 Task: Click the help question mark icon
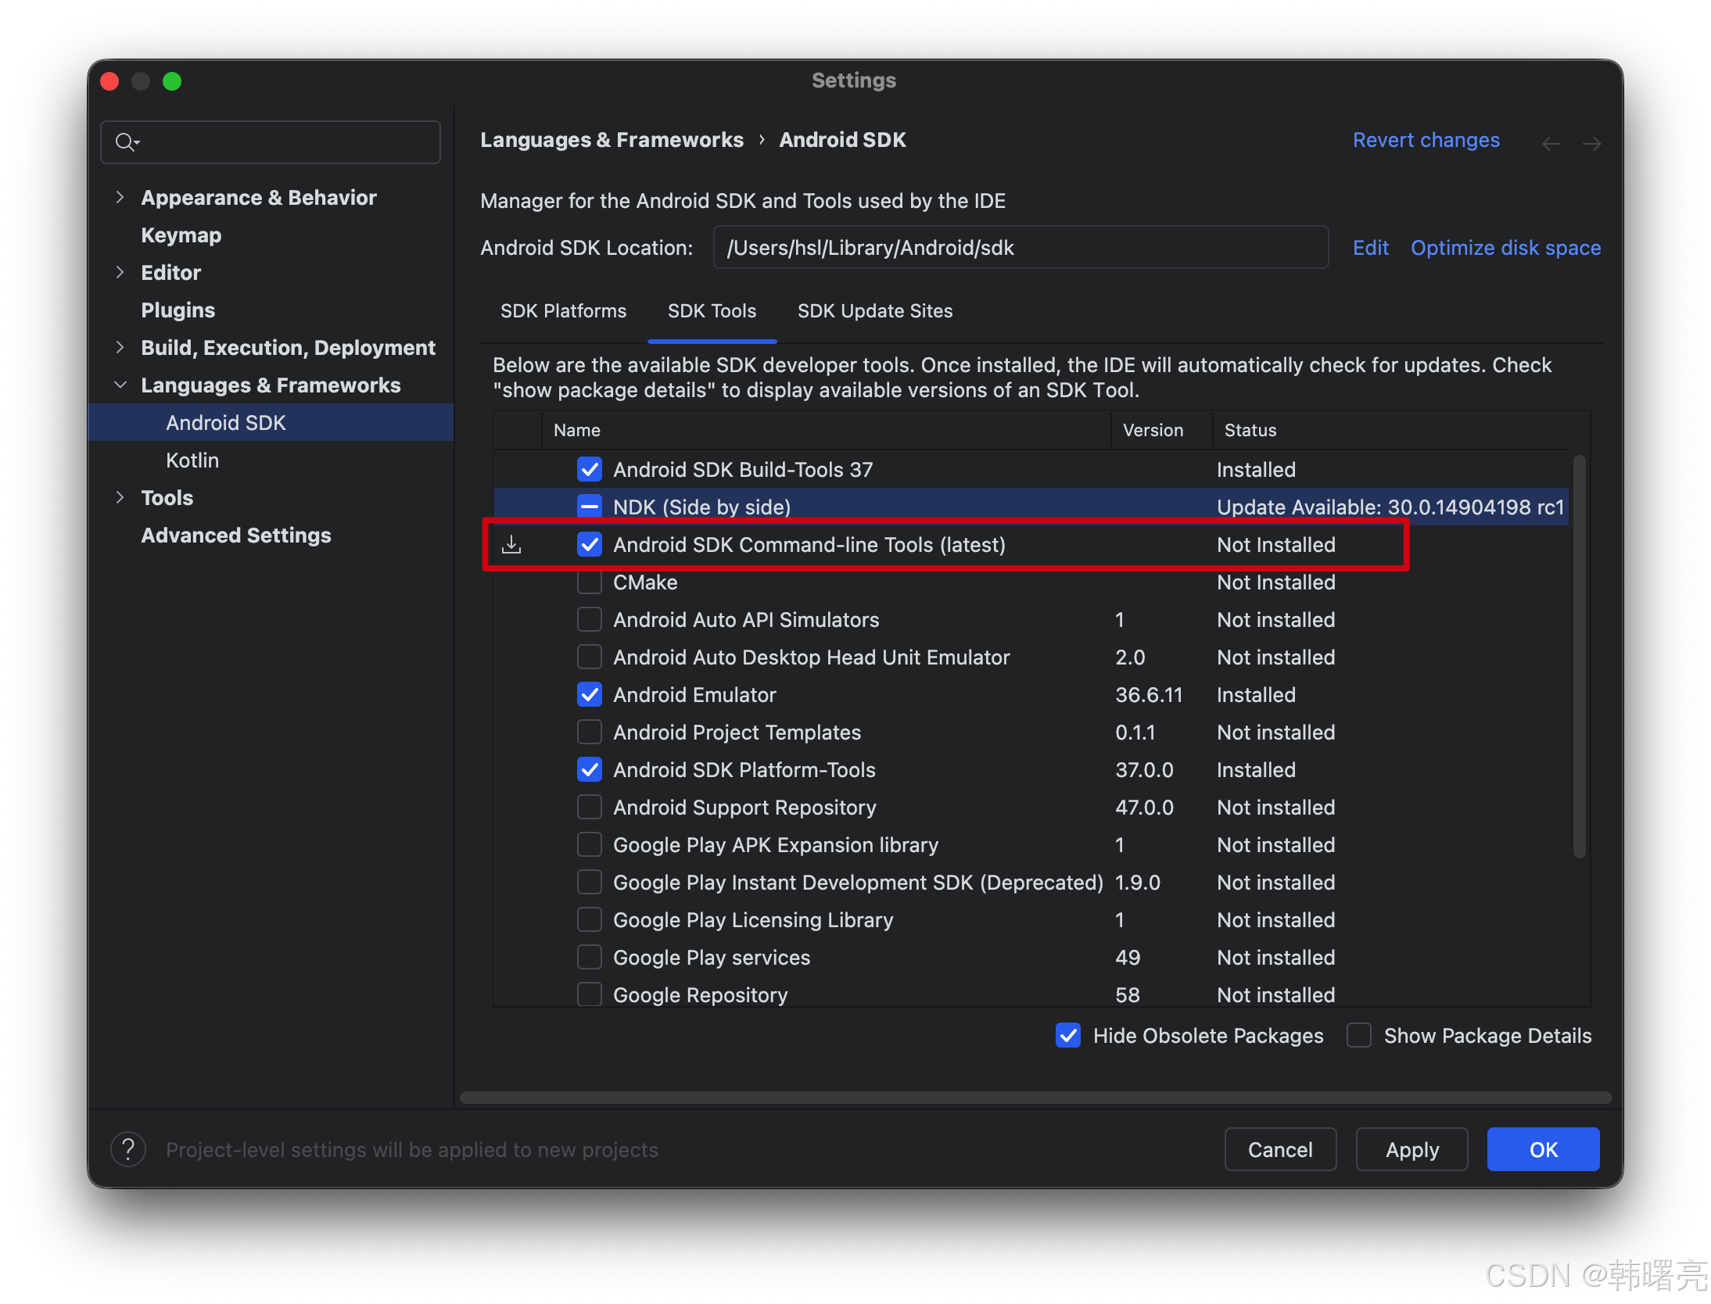tap(128, 1149)
